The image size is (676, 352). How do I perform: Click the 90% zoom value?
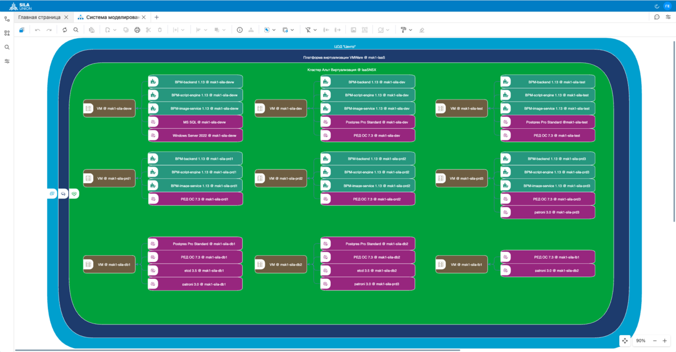(x=641, y=341)
